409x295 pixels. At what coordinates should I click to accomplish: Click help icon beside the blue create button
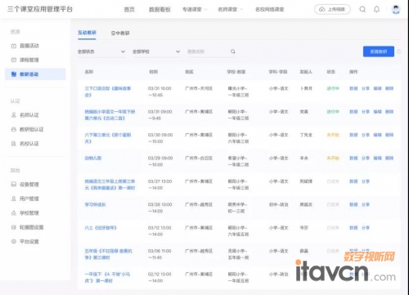[399, 51]
